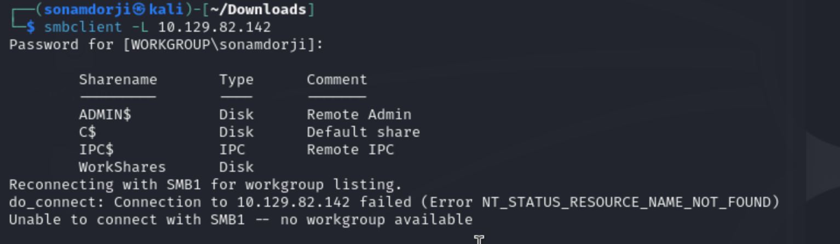Click the dollar prompt symbol
This screenshot has height=244, width=840.
[31, 27]
